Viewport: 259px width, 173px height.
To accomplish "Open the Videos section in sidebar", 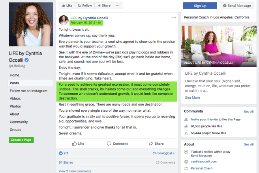I will pos(15,98).
